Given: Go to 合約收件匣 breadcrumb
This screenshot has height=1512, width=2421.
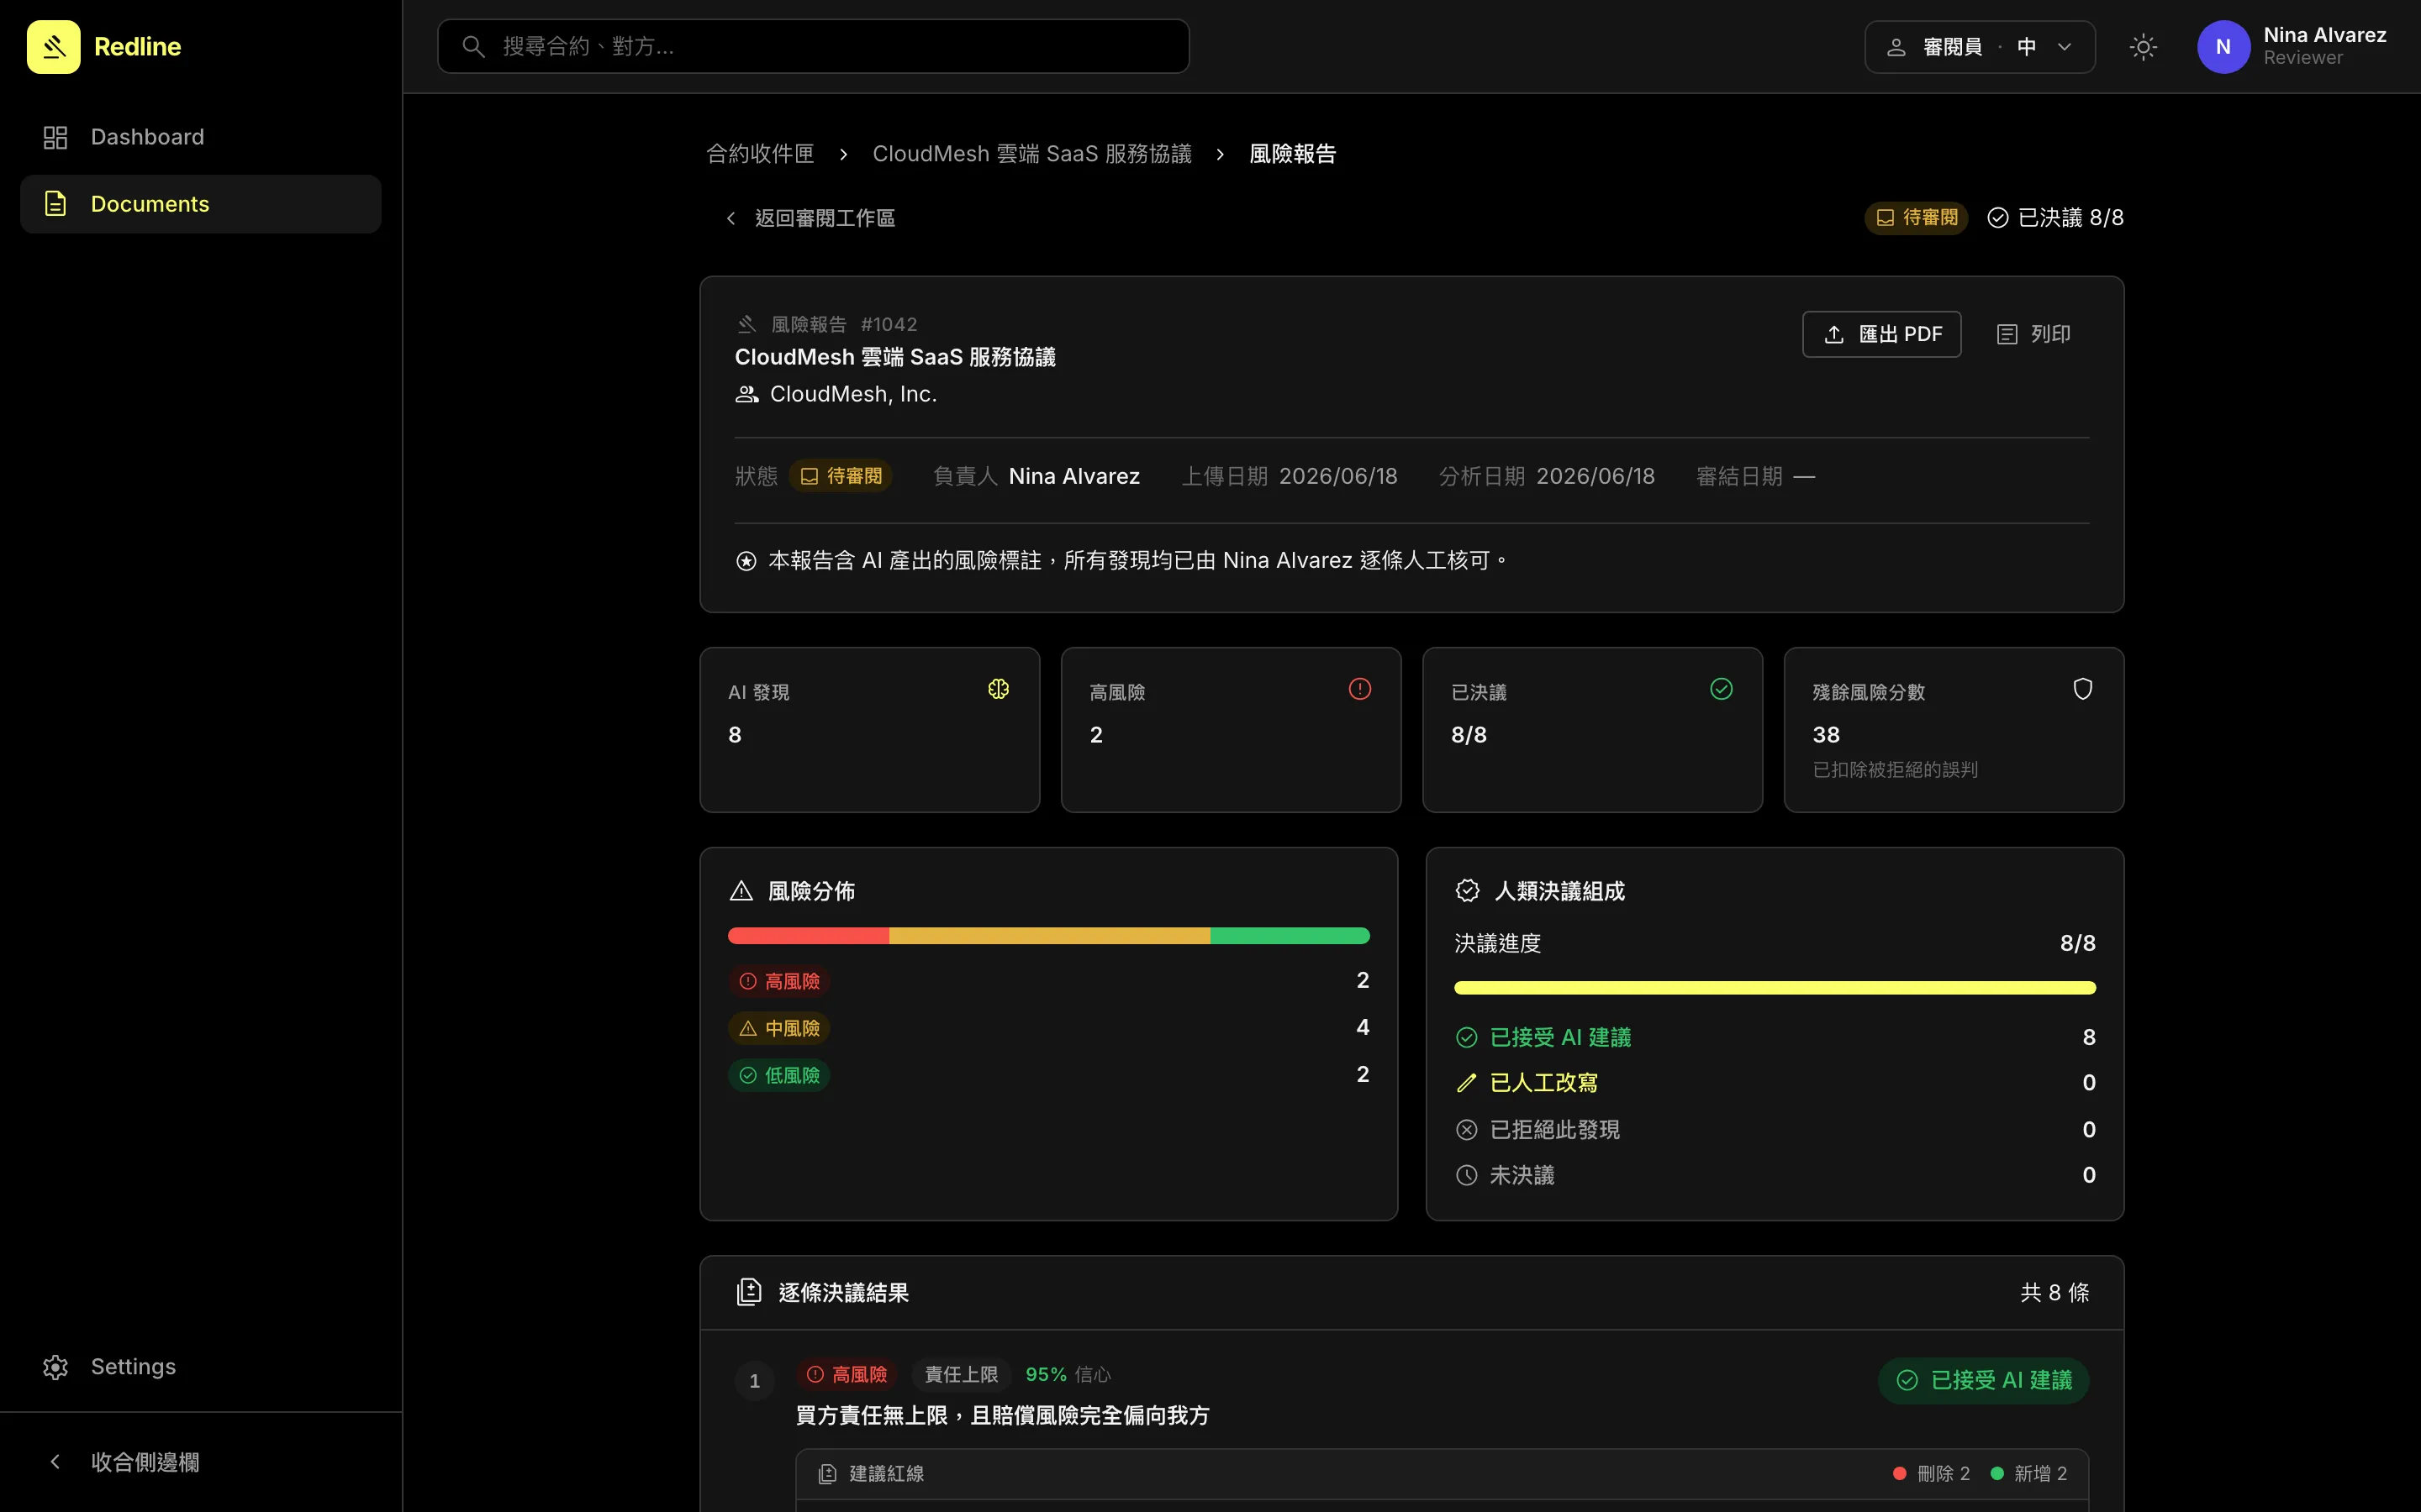Looking at the screenshot, I should click(x=759, y=154).
